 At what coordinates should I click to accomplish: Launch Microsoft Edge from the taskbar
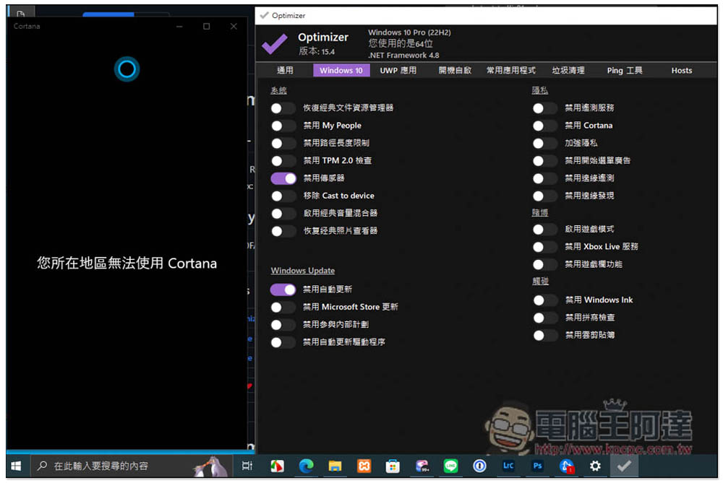306,466
